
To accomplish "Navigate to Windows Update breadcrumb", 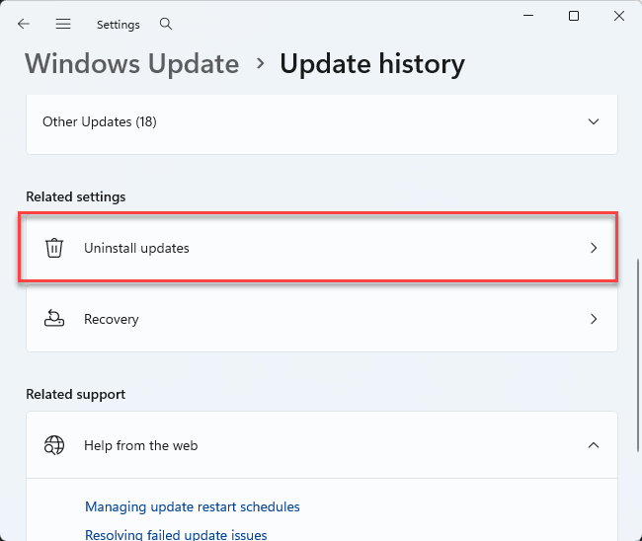I will 131,64.
